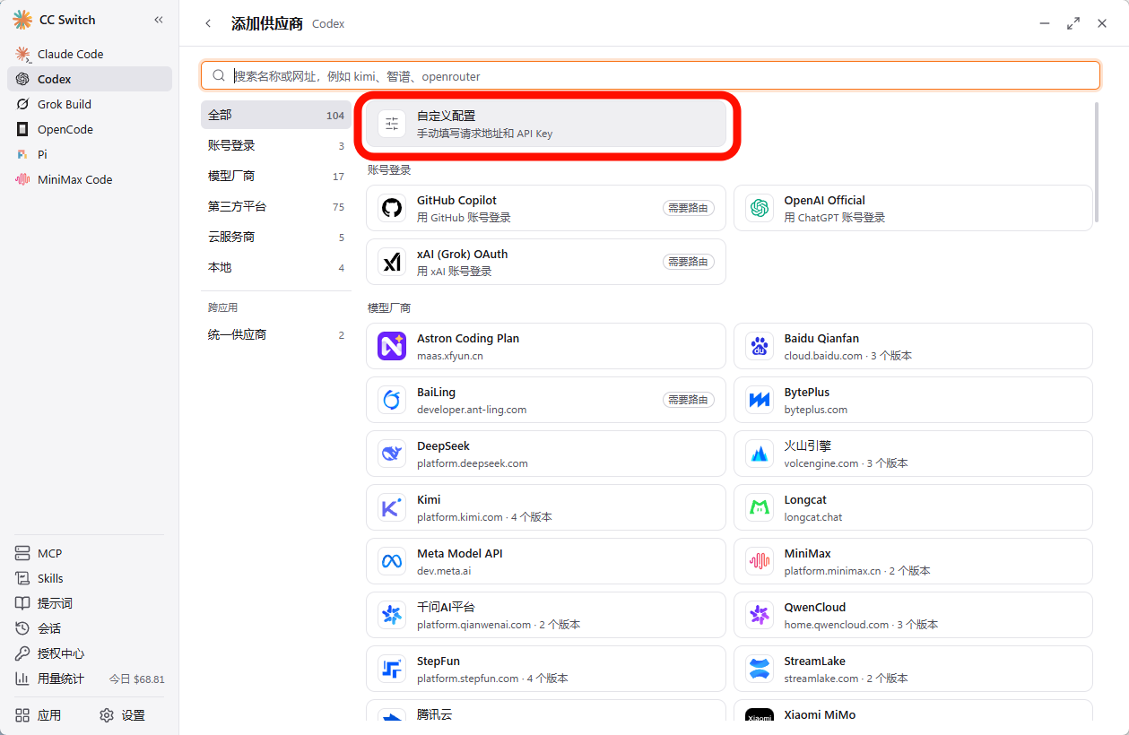Click the DeepSeek whale icon
This screenshot has width=1129, height=735.
(392, 454)
